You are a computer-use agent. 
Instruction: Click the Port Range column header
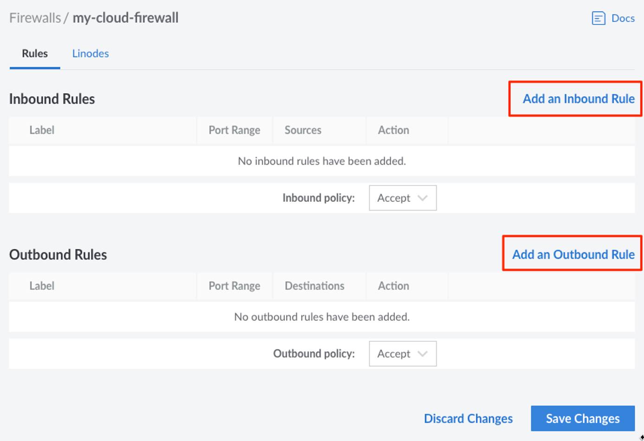tap(234, 130)
